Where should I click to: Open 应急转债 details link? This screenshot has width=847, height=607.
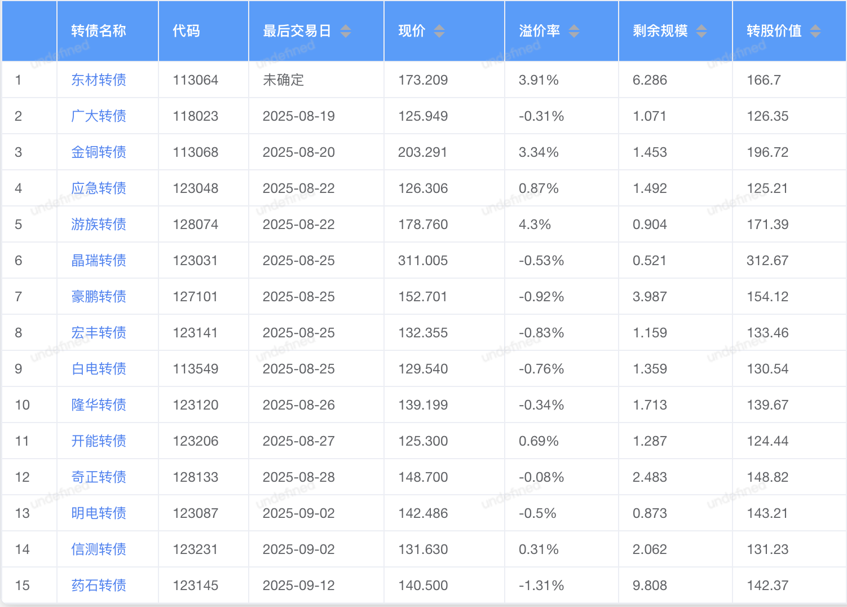pos(99,188)
